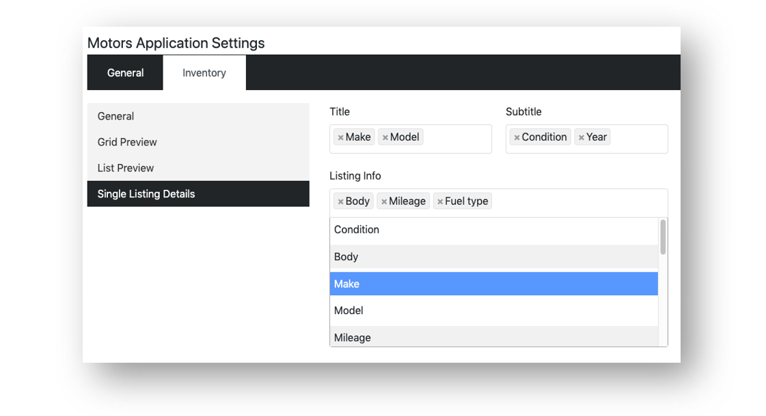Remove the Year tag from Subtitle

pyautogui.click(x=581, y=138)
